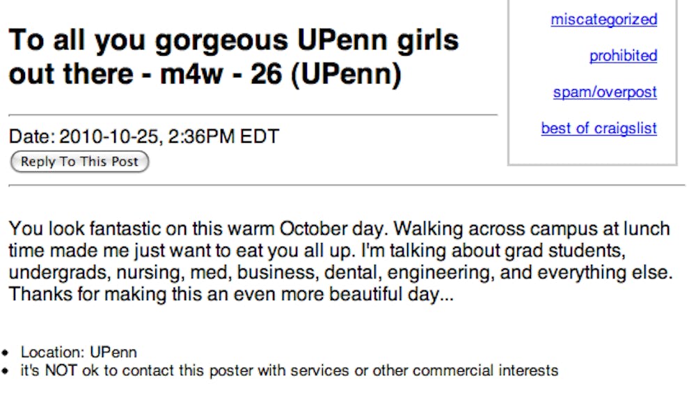Nominate post for best of craigslist

tap(599, 128)
